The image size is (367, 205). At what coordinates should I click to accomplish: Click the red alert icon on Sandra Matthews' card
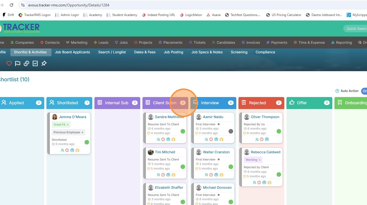click(163, 139)
